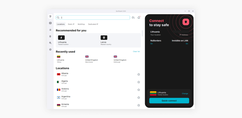
Task: Click Change next to Lithuania
Action: [x=185, y=94]
